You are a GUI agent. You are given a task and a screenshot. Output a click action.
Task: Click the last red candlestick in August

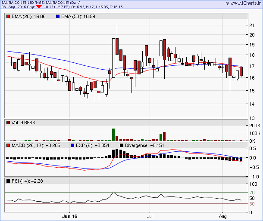click(x=241, y=71)
